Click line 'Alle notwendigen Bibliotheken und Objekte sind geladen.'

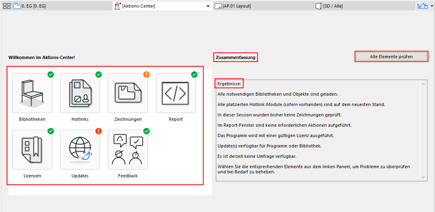click(x=277, y=94)
